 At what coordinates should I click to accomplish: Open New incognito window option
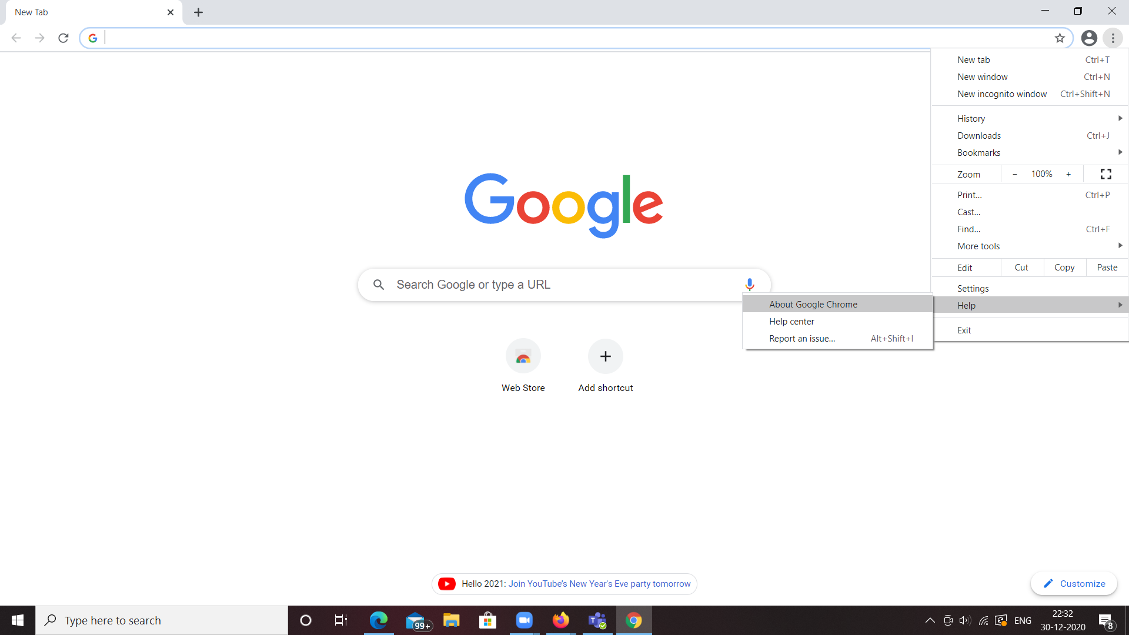pos(1003,94)
